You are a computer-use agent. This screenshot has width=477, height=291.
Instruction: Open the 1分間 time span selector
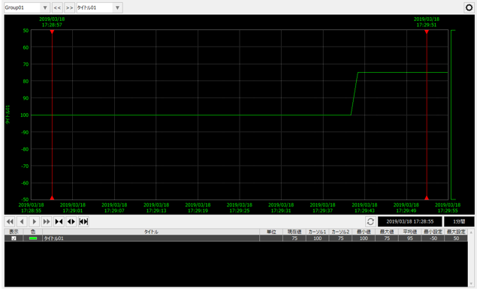[x=459, y=222]
